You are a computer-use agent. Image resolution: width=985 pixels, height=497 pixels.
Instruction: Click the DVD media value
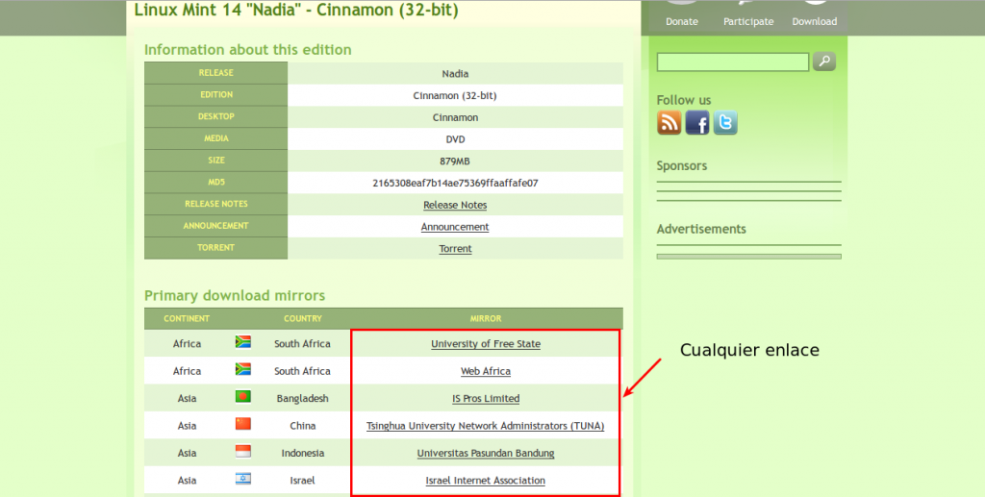[x=455, y=139]
